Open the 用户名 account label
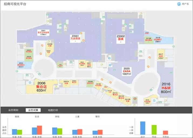This screenshot has height=138, width=193. click(x=185, y=4)
